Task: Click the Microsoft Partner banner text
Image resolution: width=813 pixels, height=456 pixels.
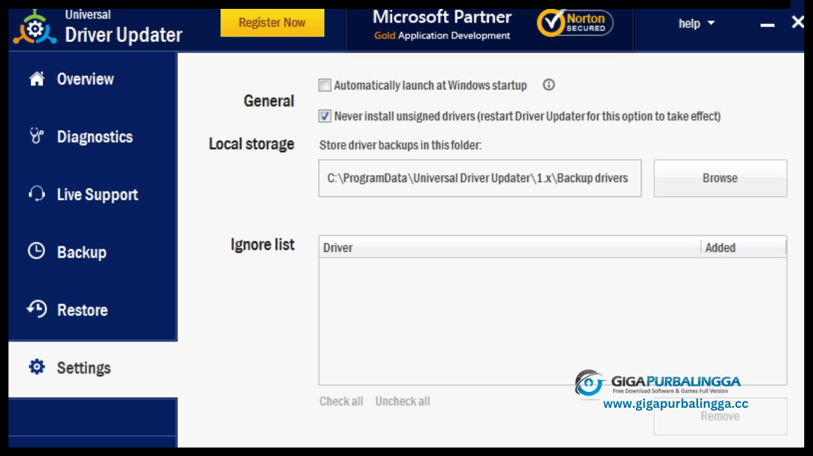Action: tap(442, 24)
